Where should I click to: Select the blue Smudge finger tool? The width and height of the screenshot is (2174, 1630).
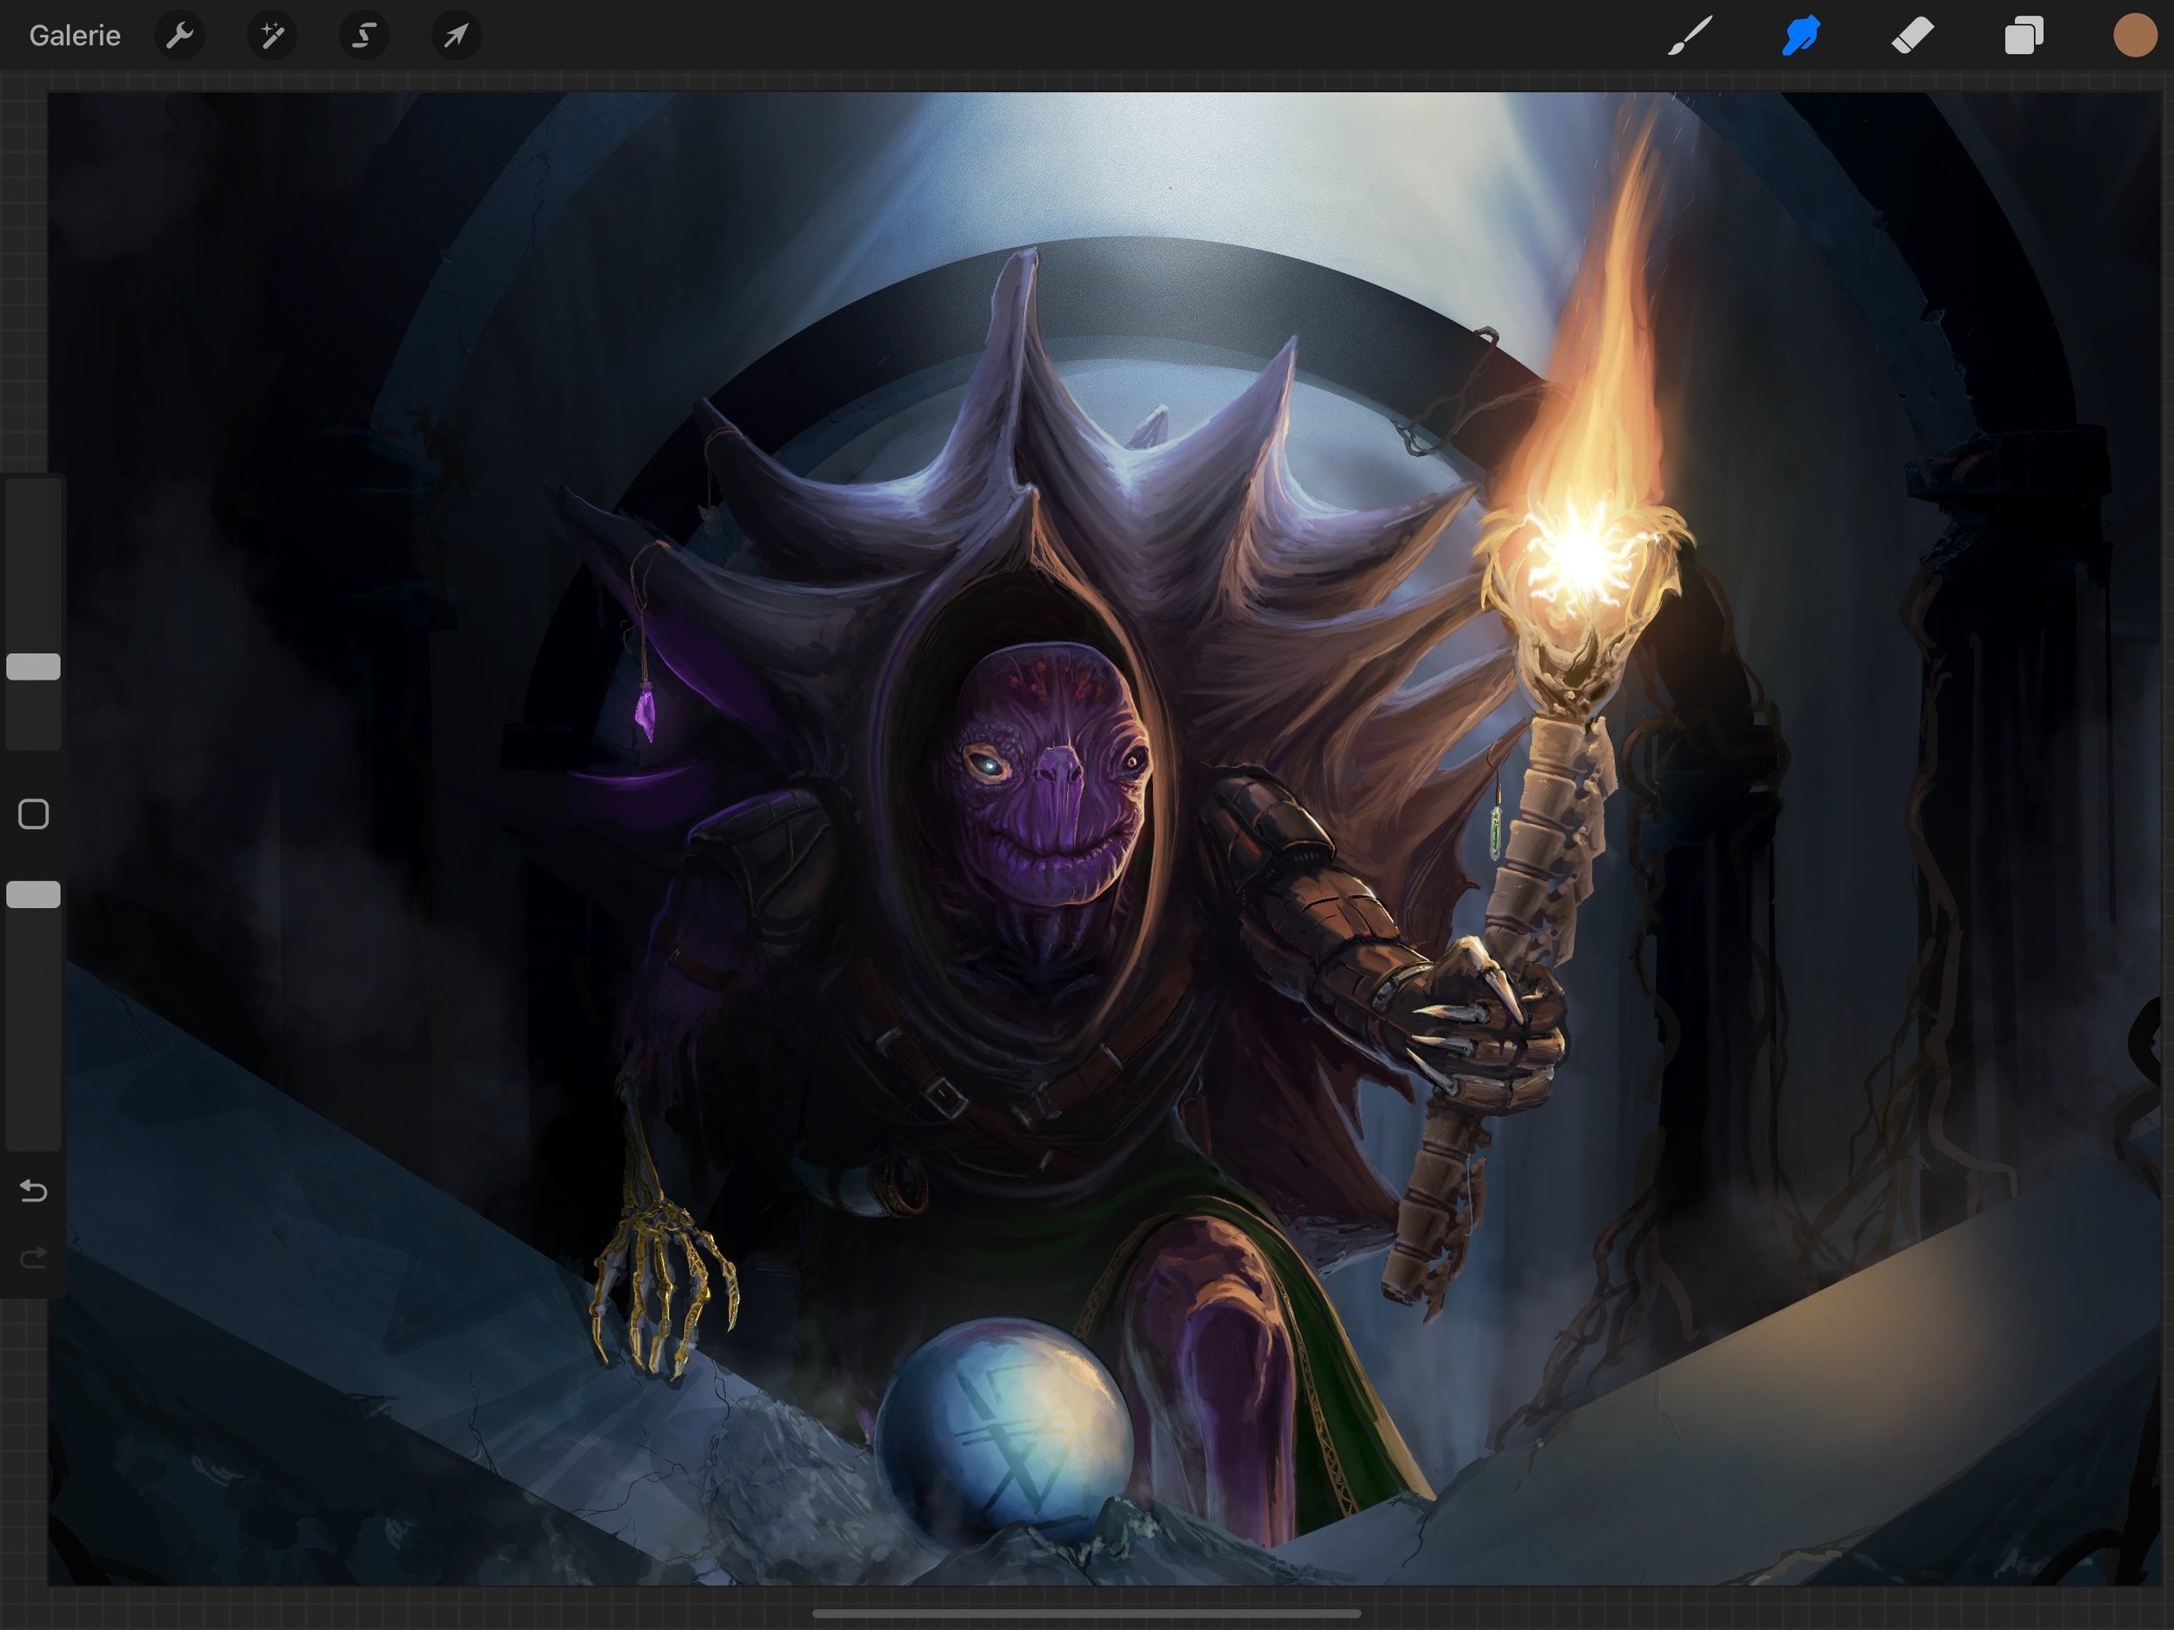click(x=1801, y=37)
